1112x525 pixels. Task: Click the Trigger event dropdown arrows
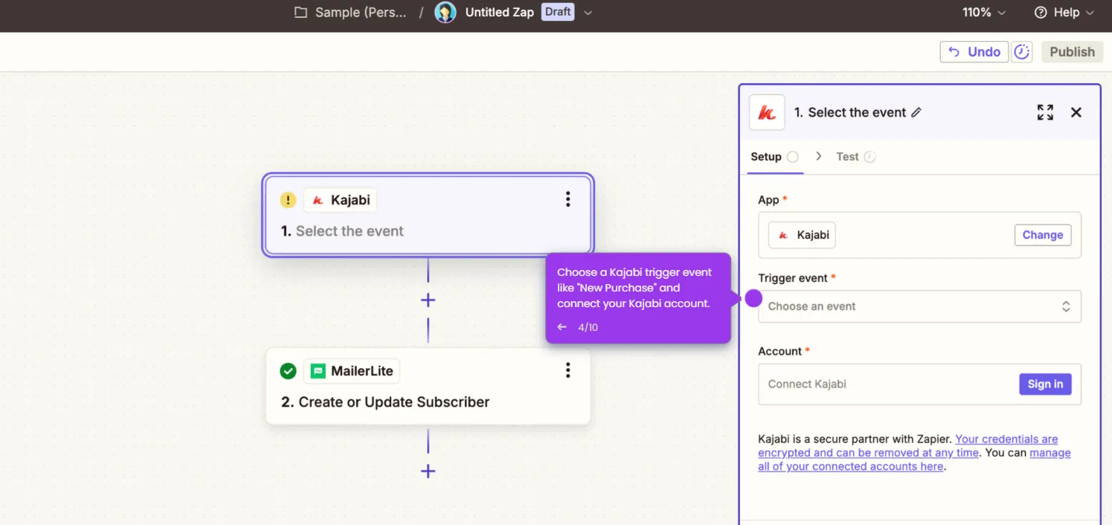tap(1066, 306)
